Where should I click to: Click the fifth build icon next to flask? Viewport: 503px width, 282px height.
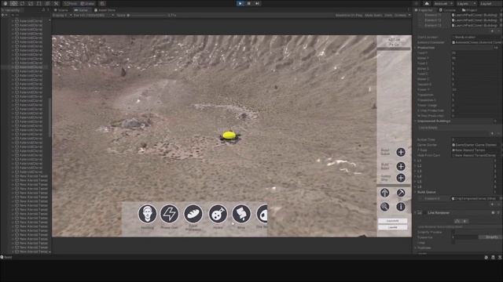coord(241,214)
